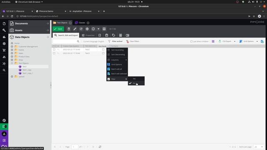Click the image preview icon in the toolbar
This screenshot has height=150, width=267.
click(104, 29)
